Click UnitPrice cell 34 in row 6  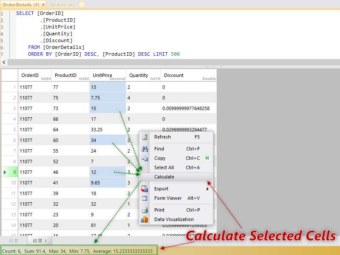(x=108, y=140)
